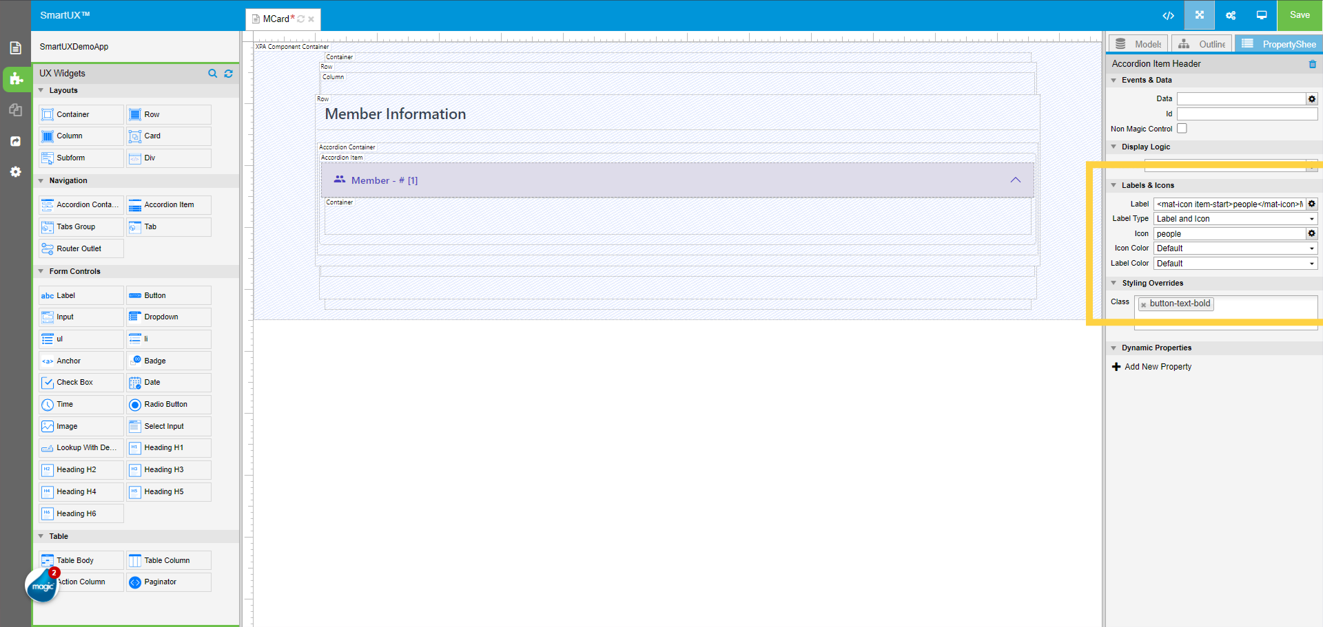Open the gears settings icon in top toolbar

1231,15
